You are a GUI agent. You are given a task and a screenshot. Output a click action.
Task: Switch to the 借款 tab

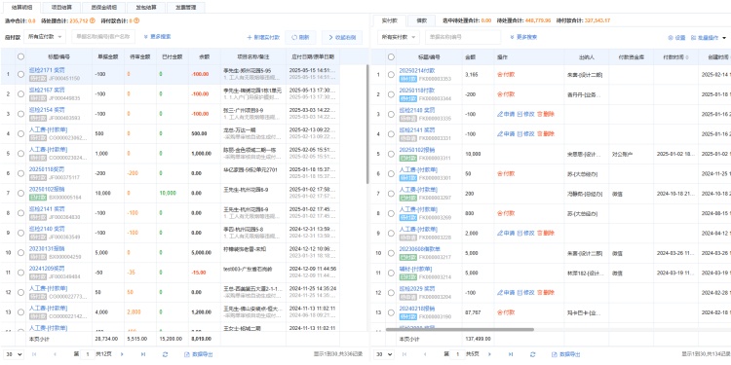pyautogui.click(x=421, y=20)
